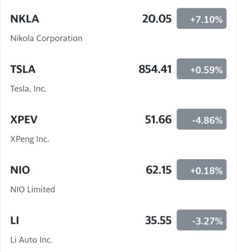Click the LI price 35.55
The image size is (237, 252).
click(x=158, y=221)
